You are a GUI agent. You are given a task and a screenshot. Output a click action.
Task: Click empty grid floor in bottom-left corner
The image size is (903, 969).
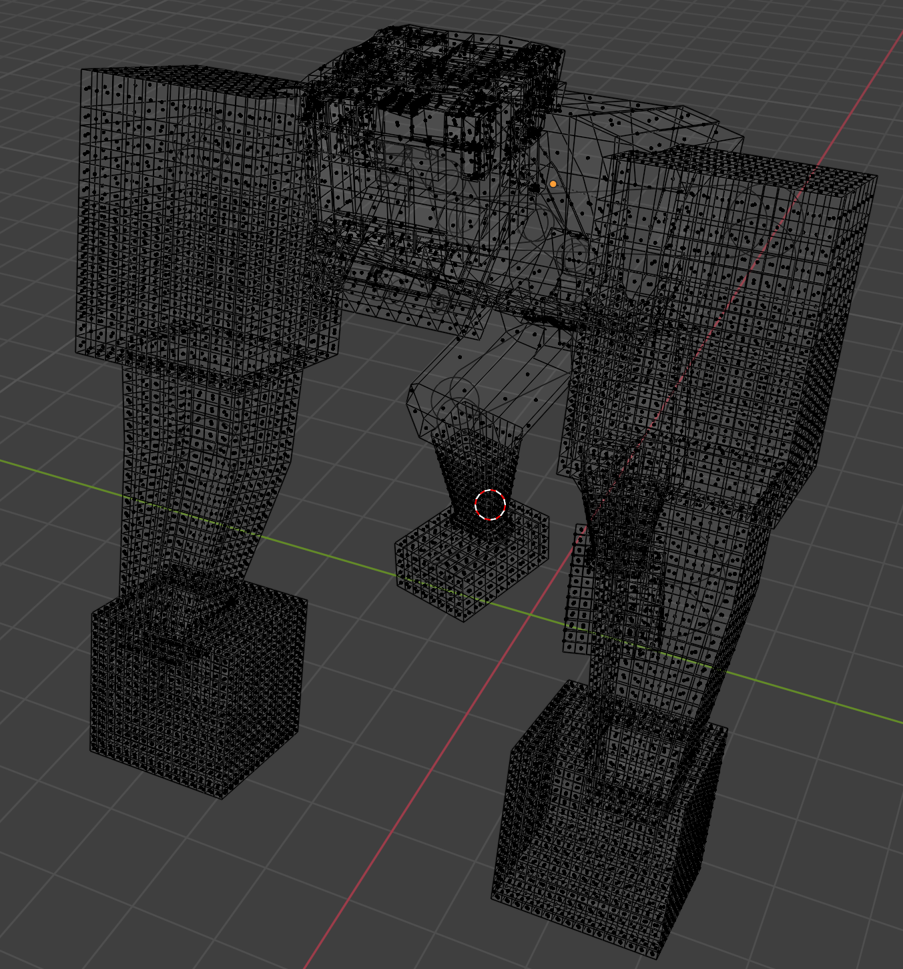coord(100,901)
